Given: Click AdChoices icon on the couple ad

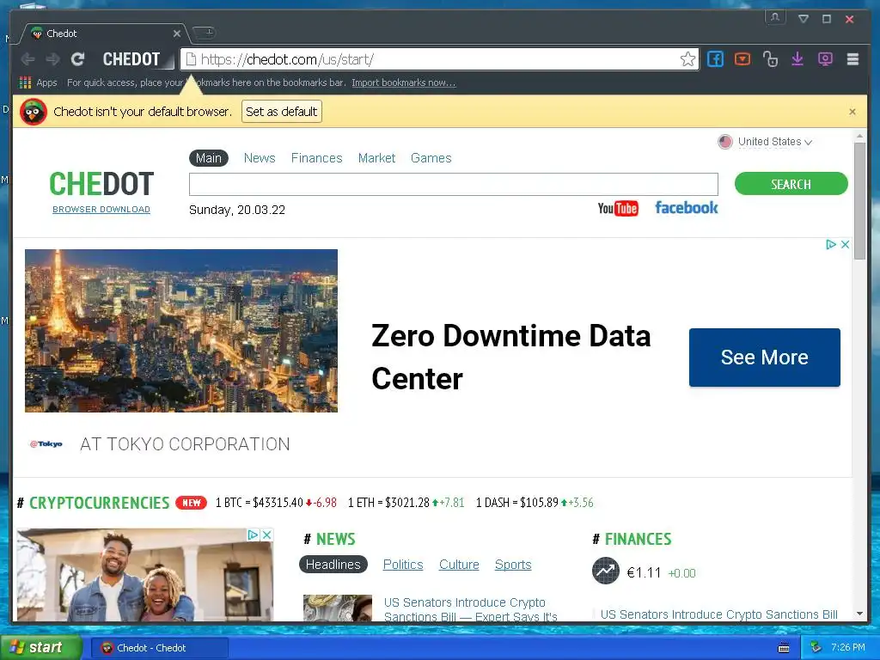Looking at the screenshot, I should click(x=254, y=535).
